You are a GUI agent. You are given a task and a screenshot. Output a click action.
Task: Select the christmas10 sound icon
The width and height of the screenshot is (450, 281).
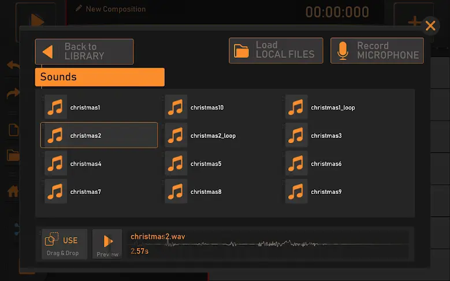pyautogui.click(x=176, y=107)
